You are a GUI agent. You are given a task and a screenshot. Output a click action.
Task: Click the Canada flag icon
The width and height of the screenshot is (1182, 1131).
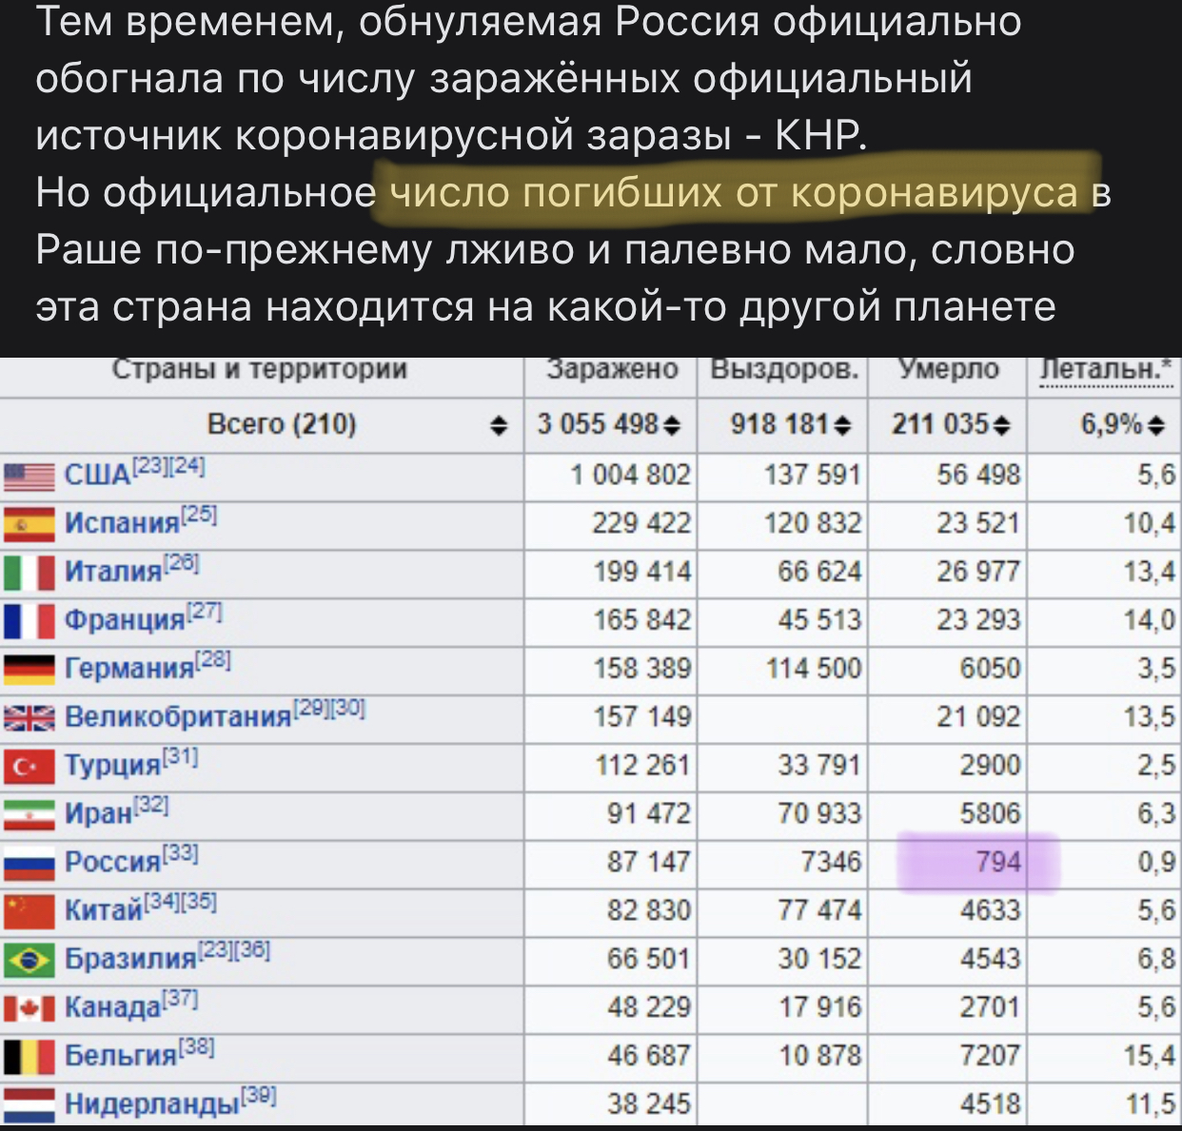pyautogui.click(x=29, y=1008)
